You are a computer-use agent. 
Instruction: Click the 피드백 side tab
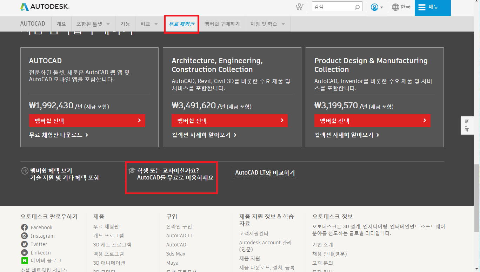tap(467, 125)
